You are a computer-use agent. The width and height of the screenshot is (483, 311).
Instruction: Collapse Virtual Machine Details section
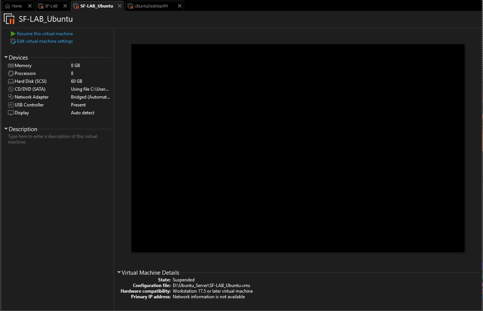pos(119,273)
